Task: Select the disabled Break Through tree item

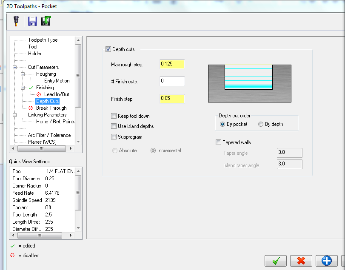Action: (x=51, y=108)
